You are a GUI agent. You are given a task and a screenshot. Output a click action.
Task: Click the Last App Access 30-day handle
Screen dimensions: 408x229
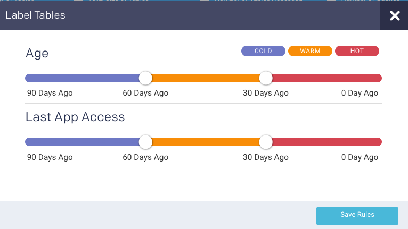[x=266, y=142]
